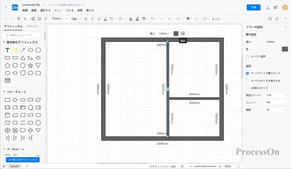
Task: Close the プランの設定 panel
Action: pyautogui.click(x=285, y=27)
